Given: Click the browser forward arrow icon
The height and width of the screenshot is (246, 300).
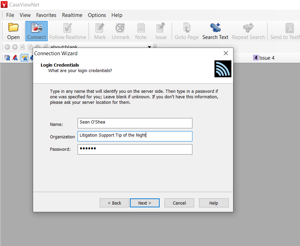Looking at the screenshot, I should pos(15,47).
